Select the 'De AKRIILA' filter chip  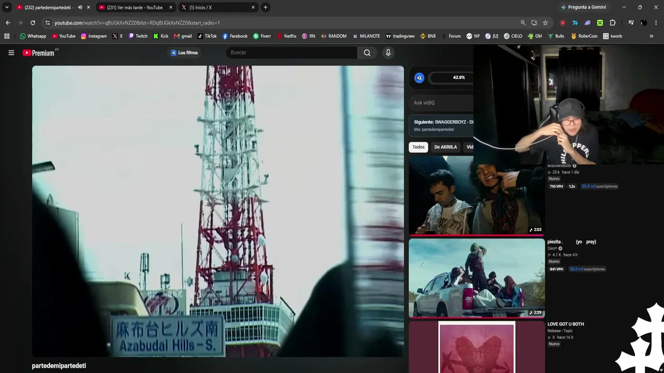point(446,147)
